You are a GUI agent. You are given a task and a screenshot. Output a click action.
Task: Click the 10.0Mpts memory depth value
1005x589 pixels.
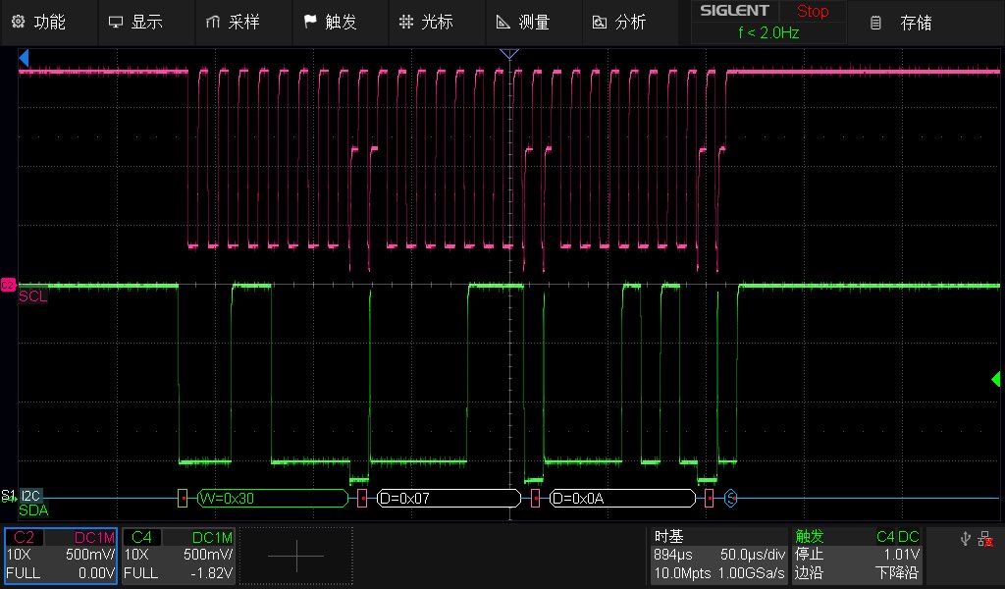click(682, 573)
